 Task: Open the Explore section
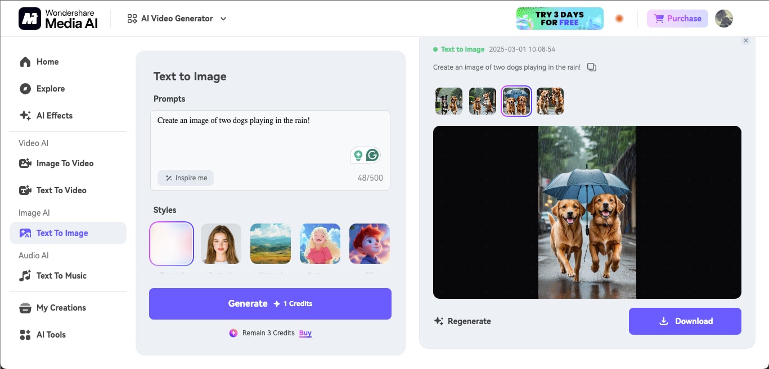tap(50, 89)
